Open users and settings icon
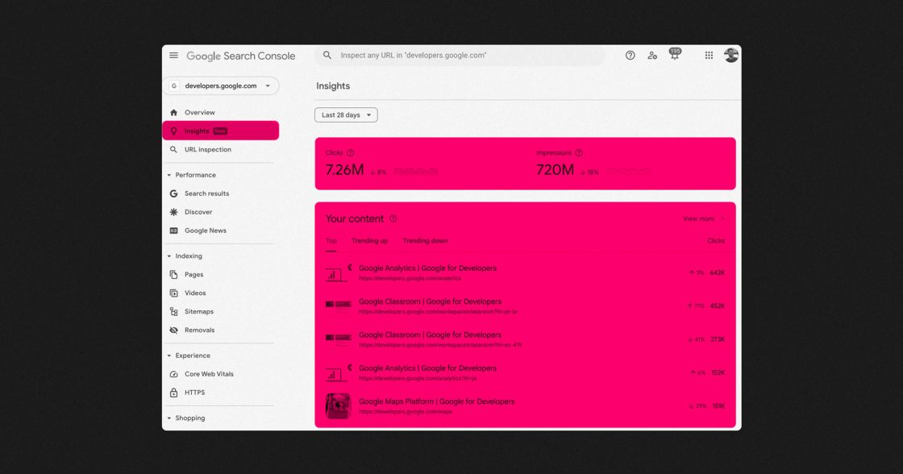 [652, 56]
